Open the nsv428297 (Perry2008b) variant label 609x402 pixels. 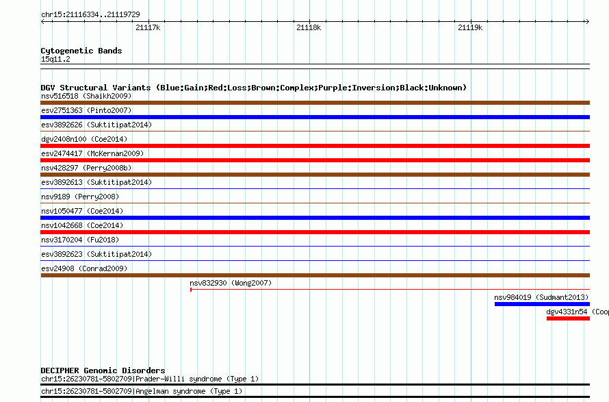(x=86, y=168)
